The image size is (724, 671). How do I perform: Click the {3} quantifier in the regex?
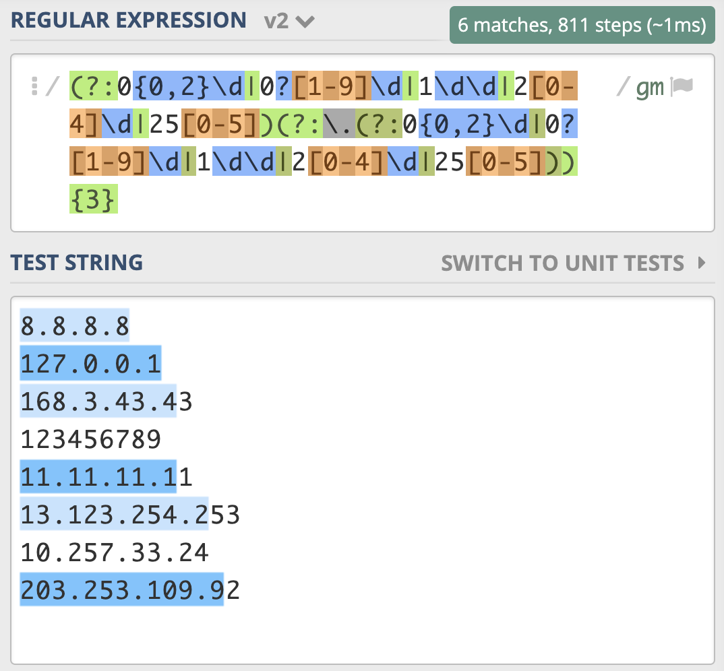[x=94, y=201]
